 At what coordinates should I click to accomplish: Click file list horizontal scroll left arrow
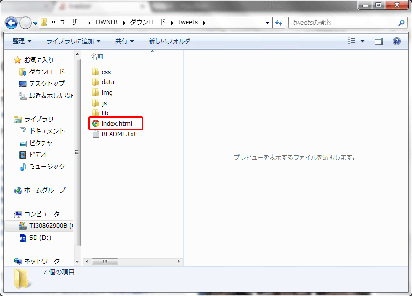click(87, 261)
